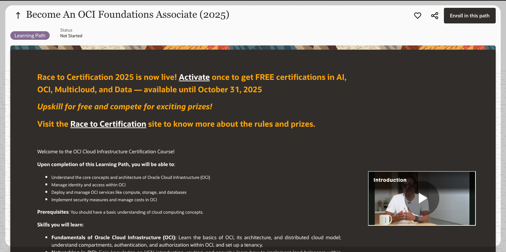Viewport: 506px width, 252px height.
Task: Click bullet 'Deploy and manage OCI services'
Action: tap(119, 192)
